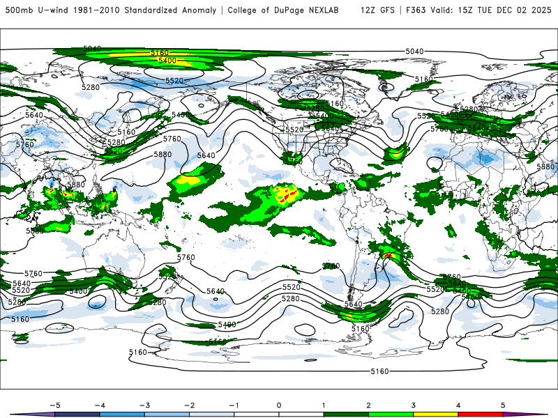The image size is (558, 418).
Task: Click the "-1" colorbar label
Action: click(234, 405)
